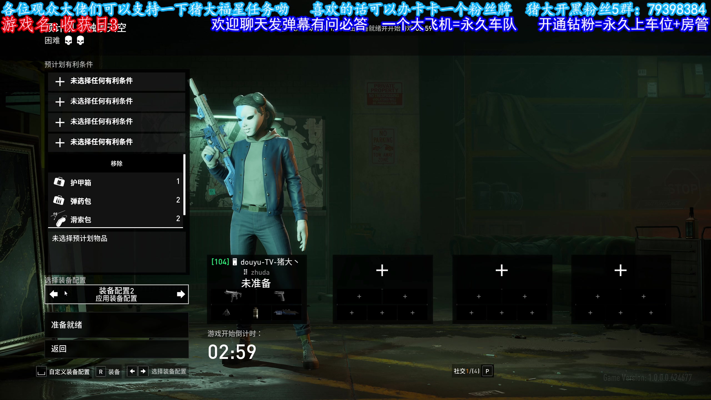This screenshot has height=400, width=711.
Task: Click the 未选择预计划物品 text
Action: coord(80,238)
